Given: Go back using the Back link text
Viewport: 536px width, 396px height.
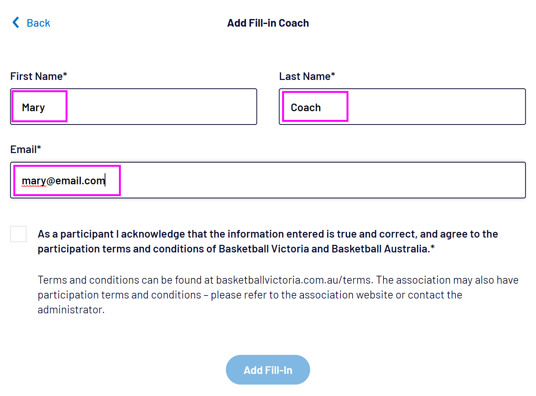Looking at the screenshot, I should (38, 23).
